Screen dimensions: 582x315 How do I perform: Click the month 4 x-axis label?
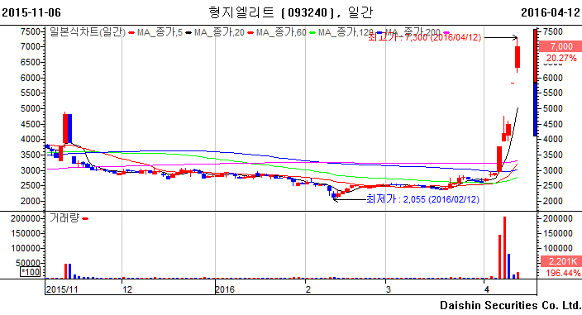[487, 289]
